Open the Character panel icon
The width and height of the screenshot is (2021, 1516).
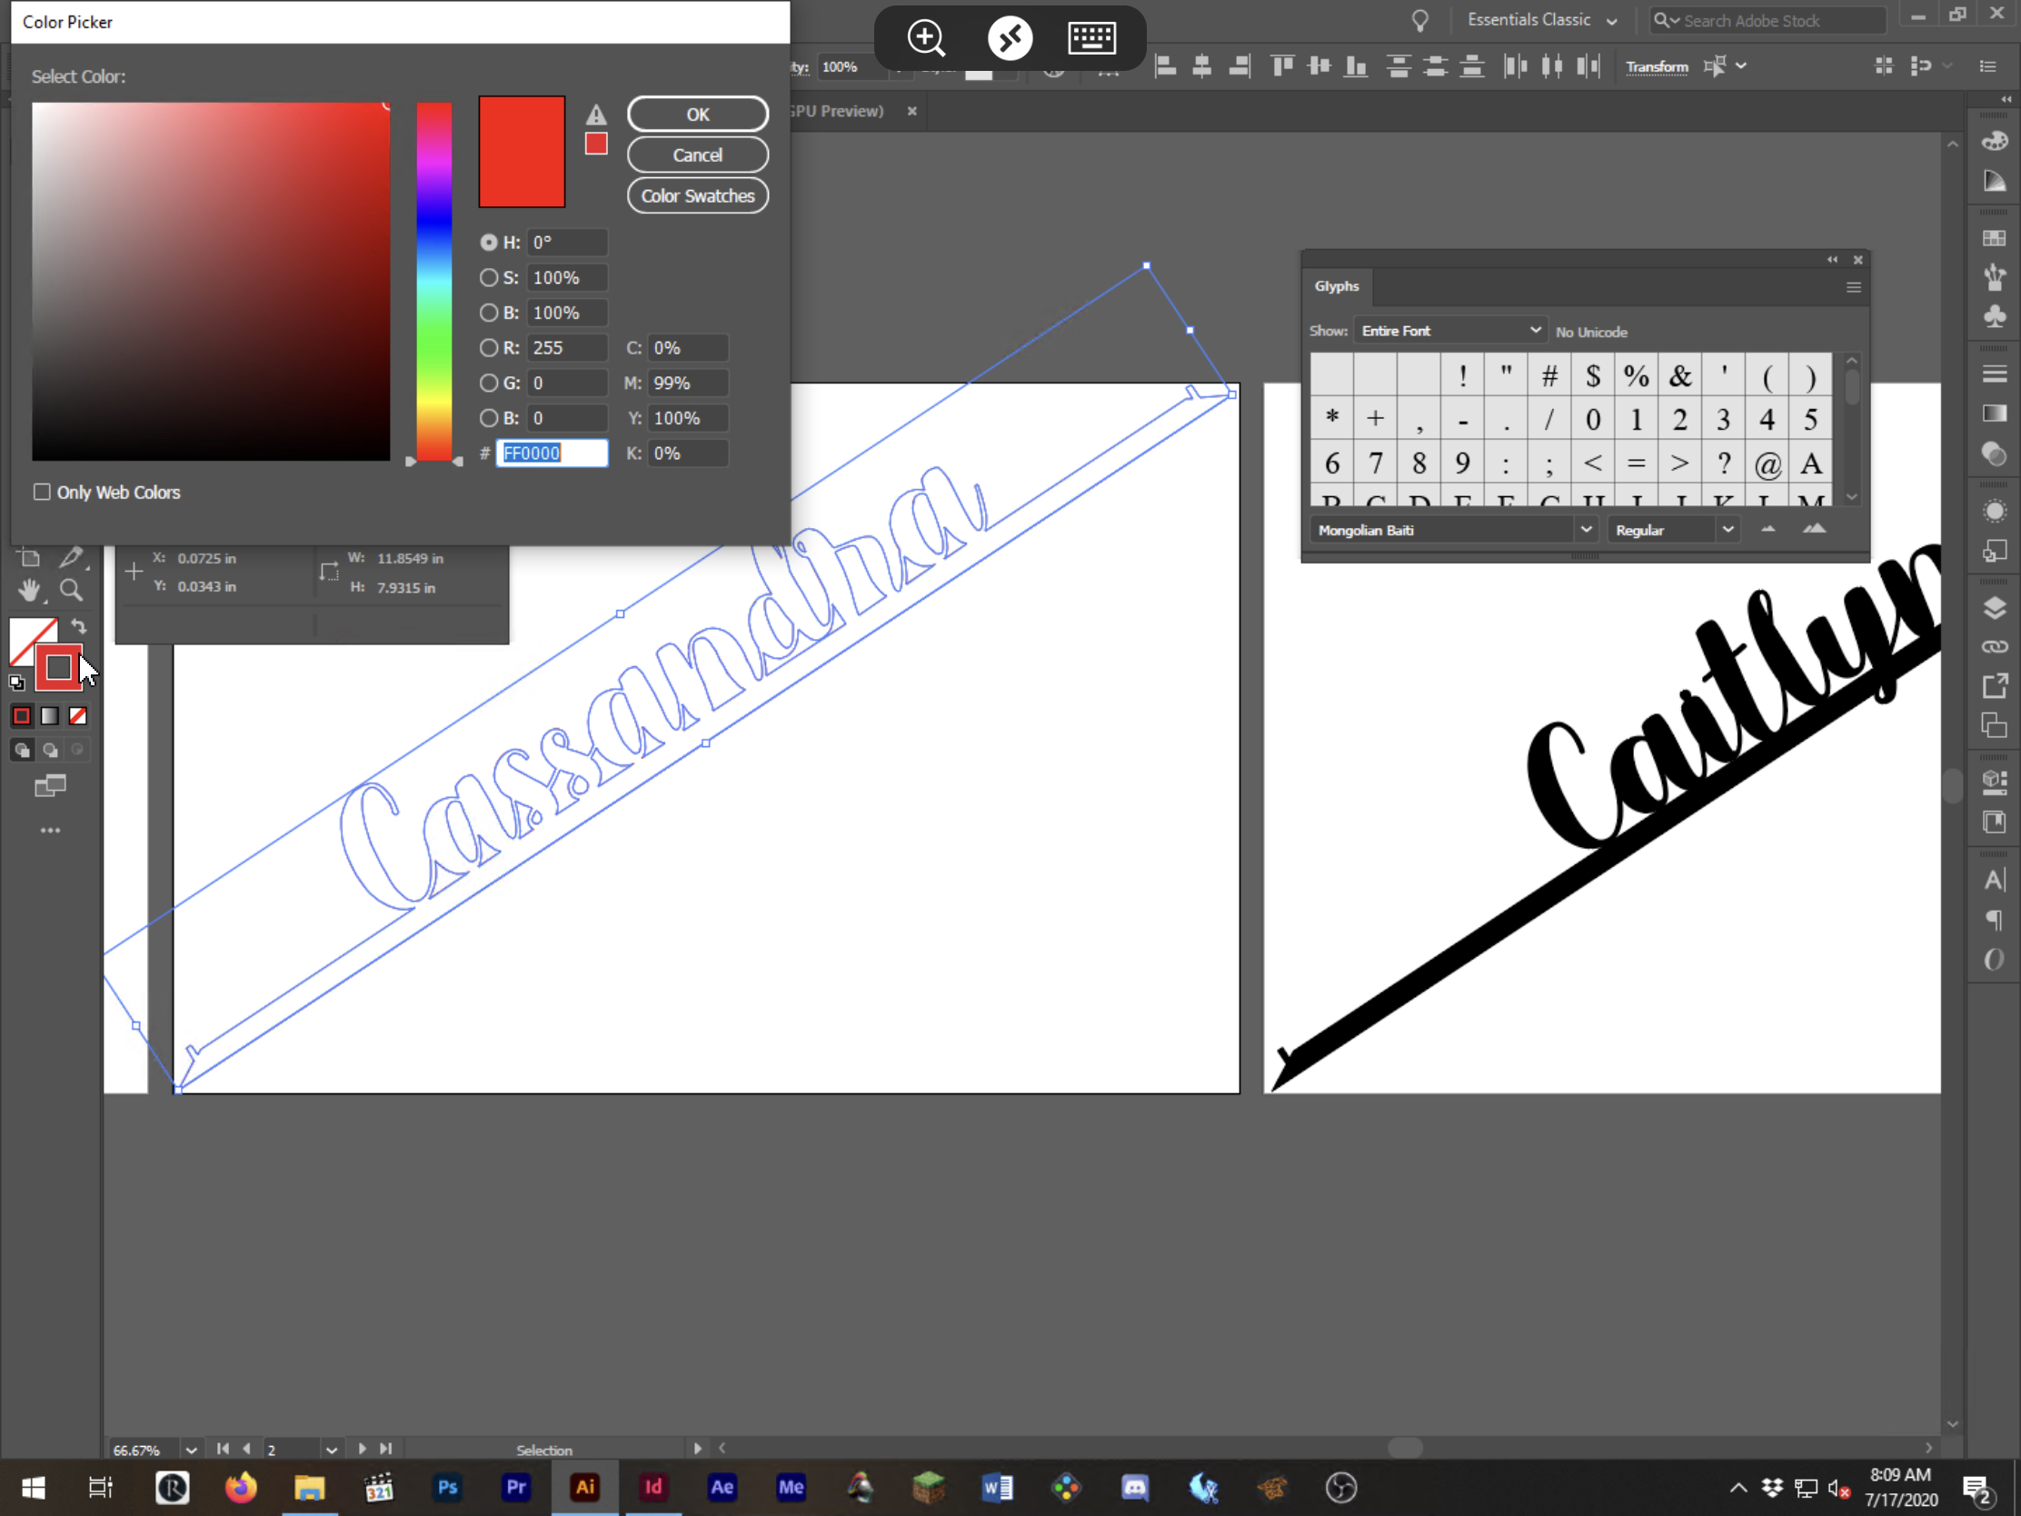tap(1995, 880)
